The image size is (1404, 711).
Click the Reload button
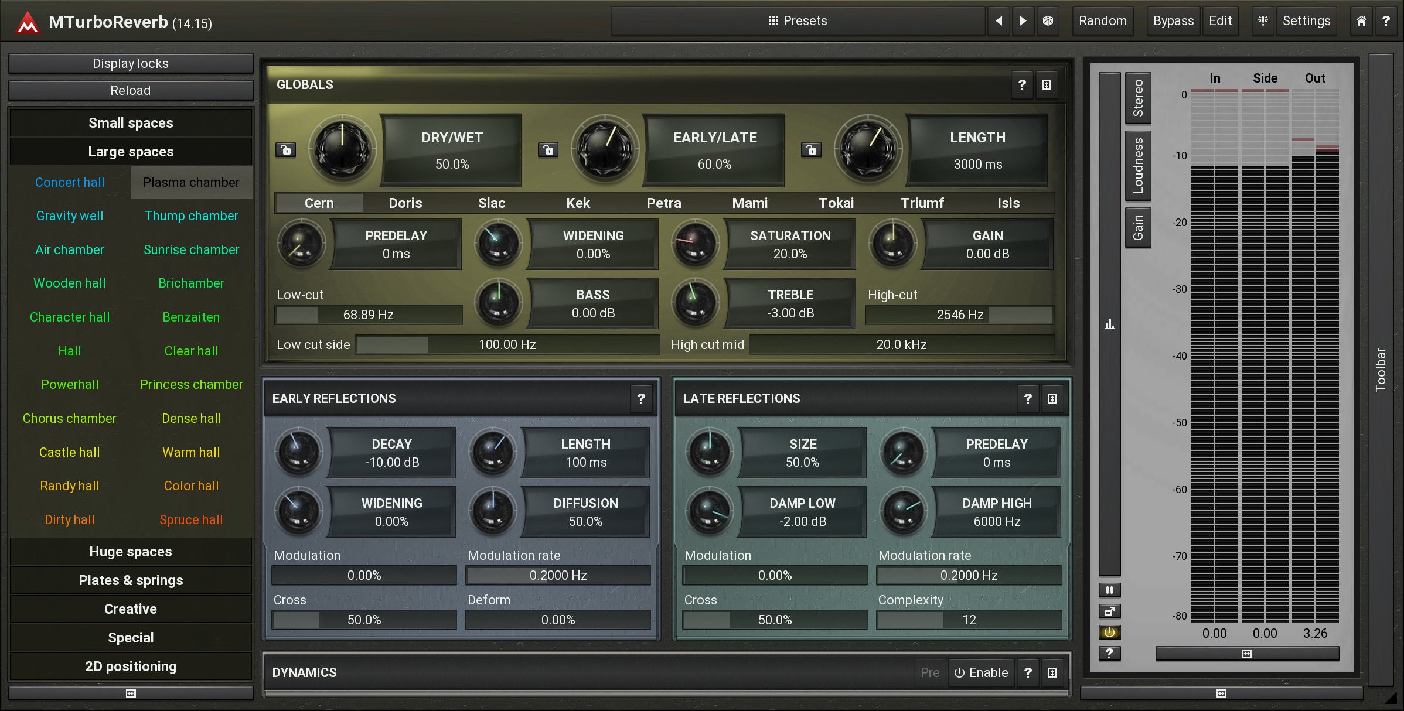(131, 91)
